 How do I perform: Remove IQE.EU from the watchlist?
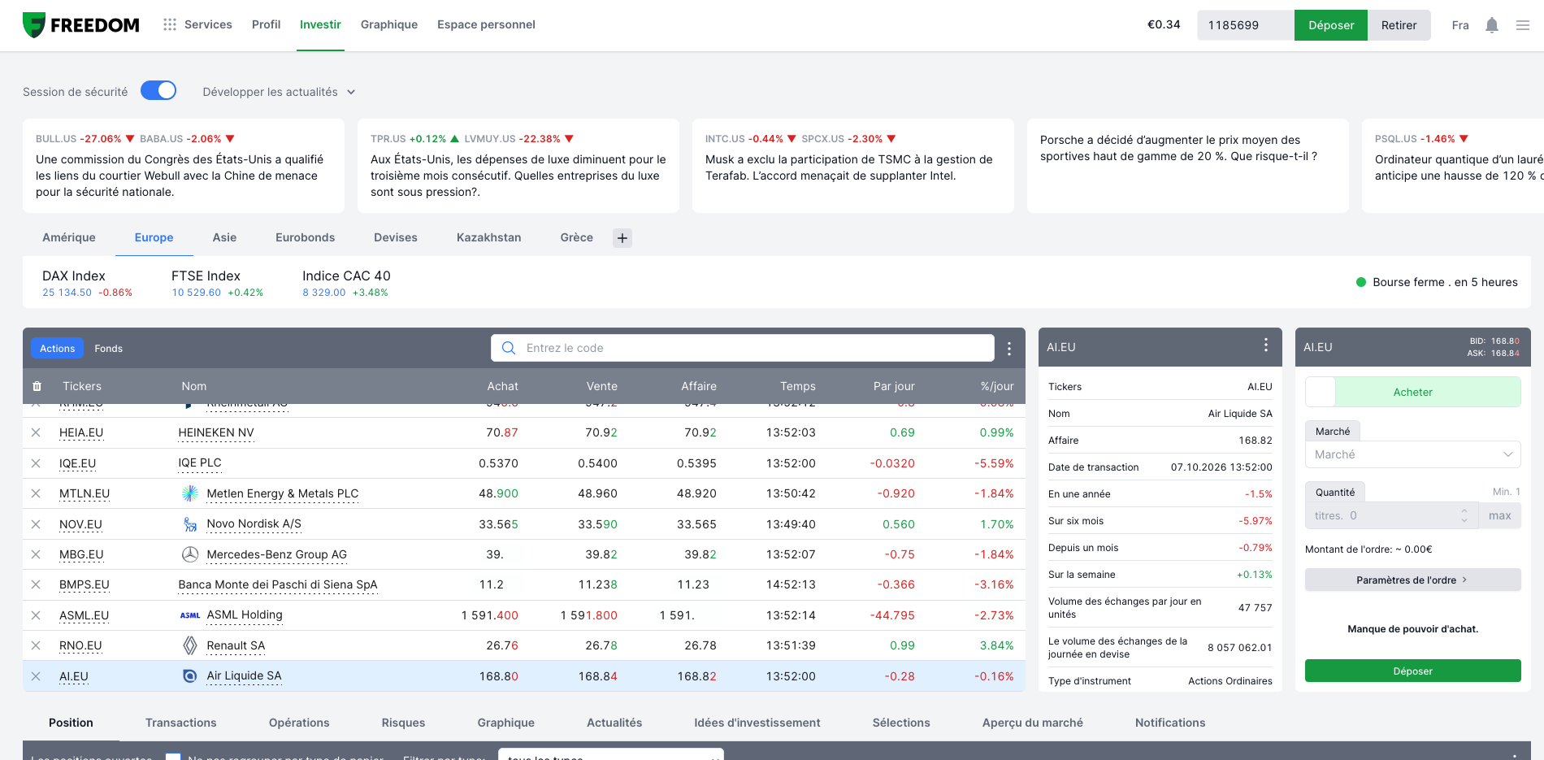(36, 463)
